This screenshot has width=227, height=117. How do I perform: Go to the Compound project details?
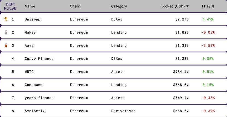[x=34, y=85]
